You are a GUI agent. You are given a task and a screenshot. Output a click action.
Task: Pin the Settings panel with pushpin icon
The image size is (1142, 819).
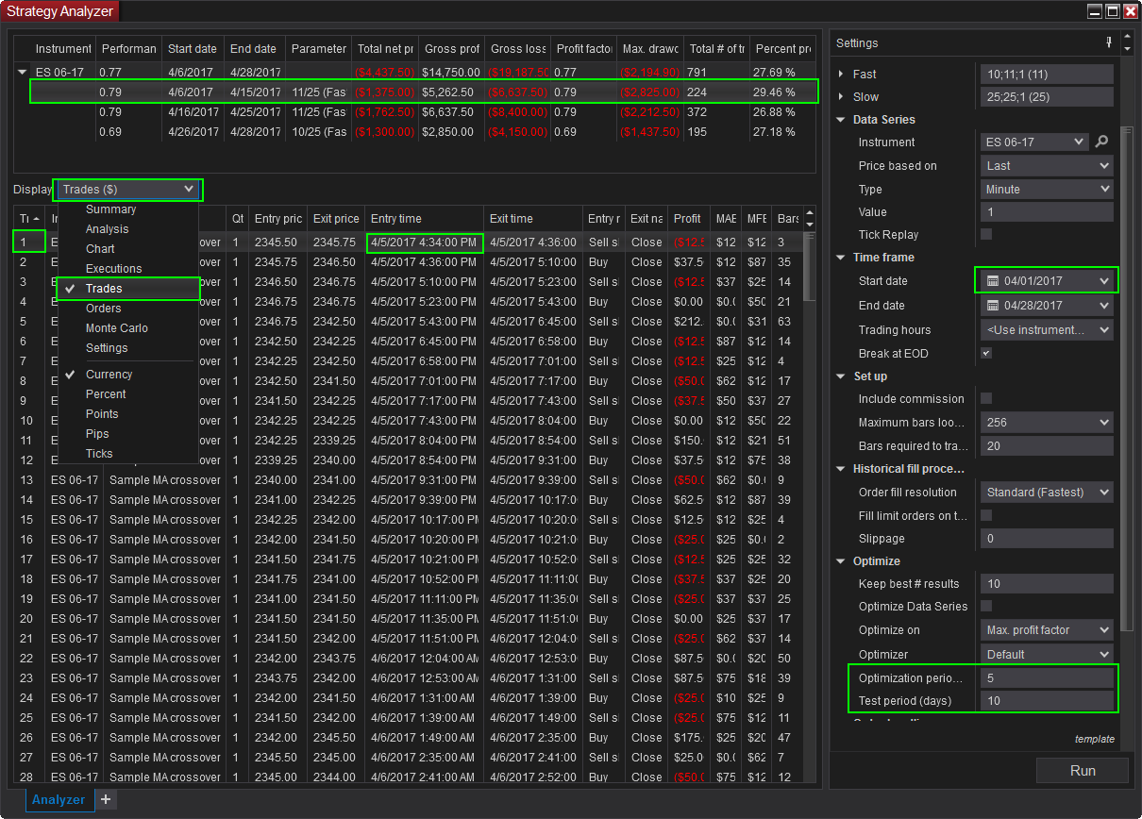pos(1108,42)
